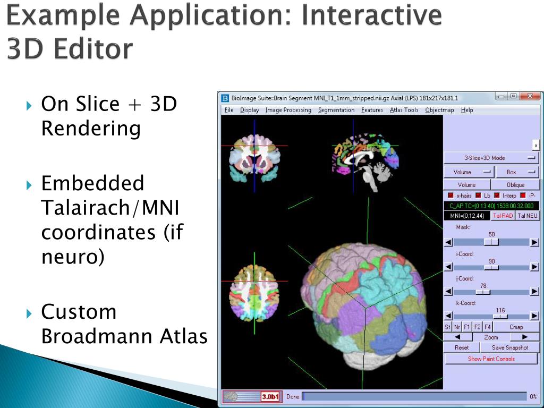Click the i-Coord slider thumb

[491, 268]
